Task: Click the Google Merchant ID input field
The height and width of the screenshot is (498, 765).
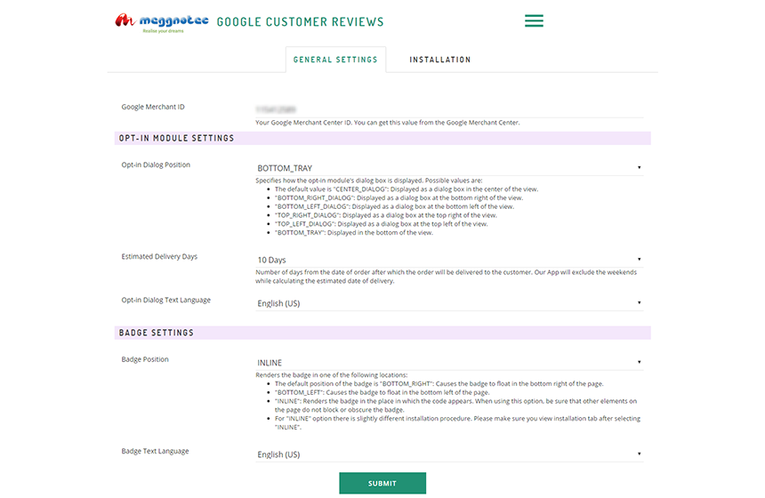Action: click(x=449, y=109)
